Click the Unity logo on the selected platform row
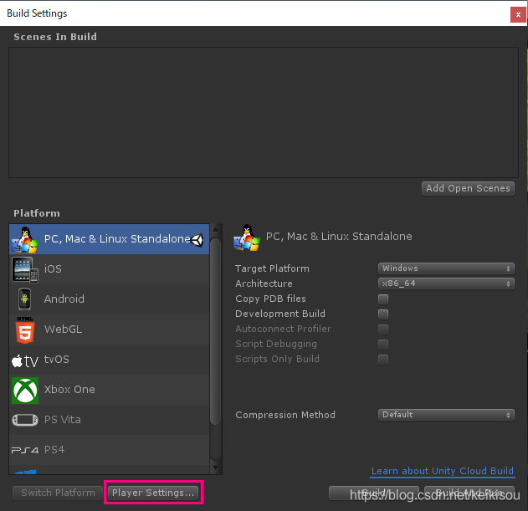The height and width of the screenshot is (511, 528). (197, 240)
